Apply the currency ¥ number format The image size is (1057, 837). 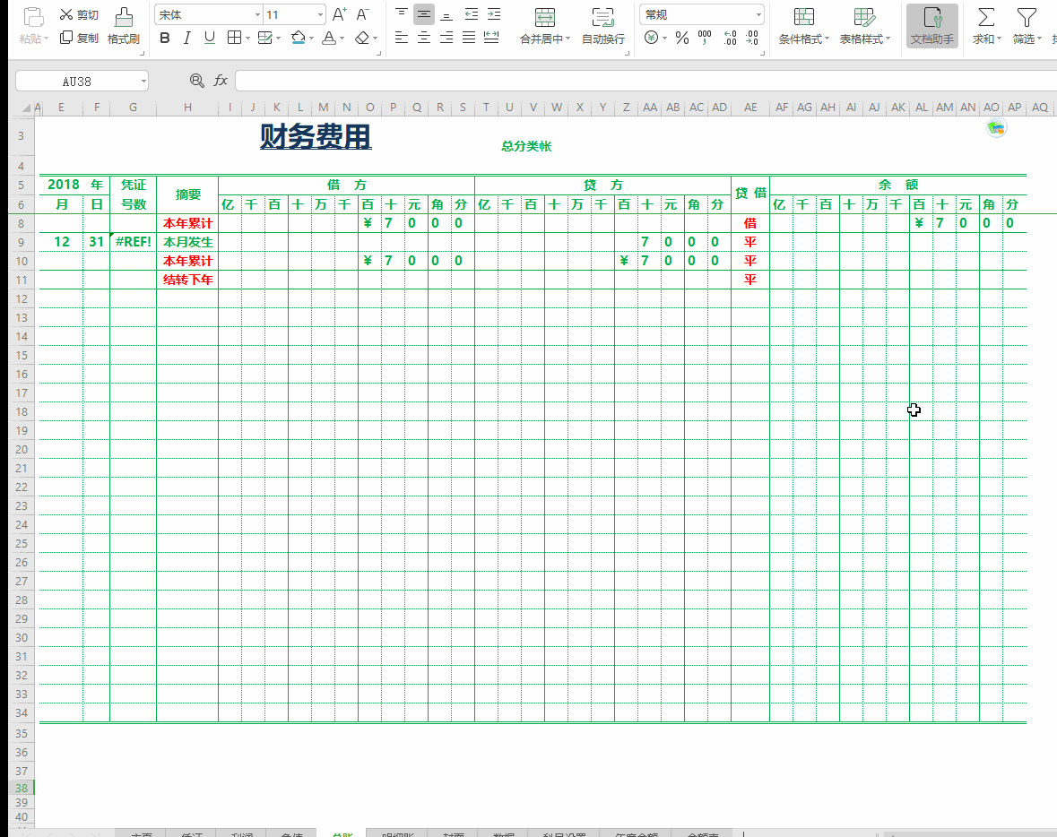coord(651,38)
